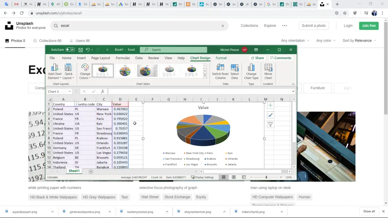The image size is (388, 218).
Task: Add a new sheet with plus icon
Action: coord(91,171)
